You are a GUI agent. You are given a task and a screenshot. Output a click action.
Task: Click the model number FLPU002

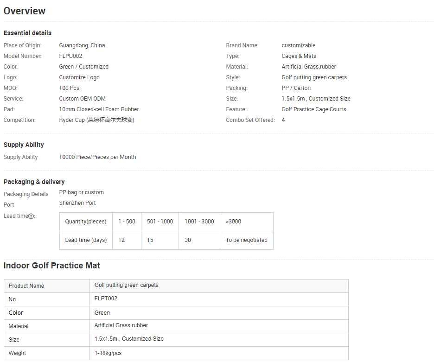[x=70, y=56]
